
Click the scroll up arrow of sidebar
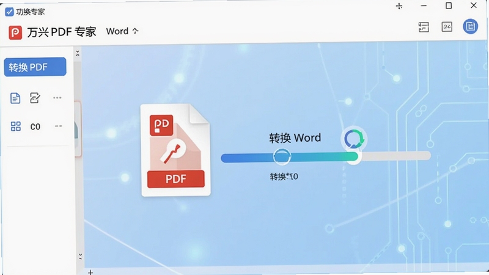tap(78, 53)
